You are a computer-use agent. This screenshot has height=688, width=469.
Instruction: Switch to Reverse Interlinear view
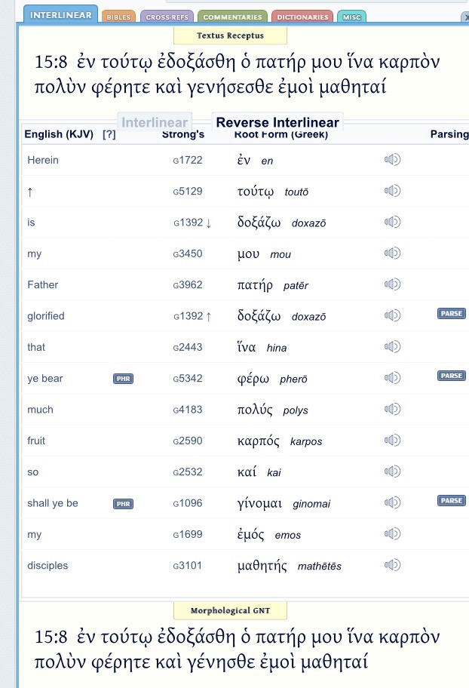coord(277,122)
